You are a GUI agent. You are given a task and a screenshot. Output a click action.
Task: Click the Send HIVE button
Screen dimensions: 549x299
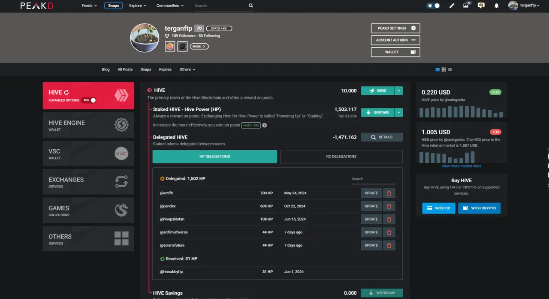click(378, 91)
